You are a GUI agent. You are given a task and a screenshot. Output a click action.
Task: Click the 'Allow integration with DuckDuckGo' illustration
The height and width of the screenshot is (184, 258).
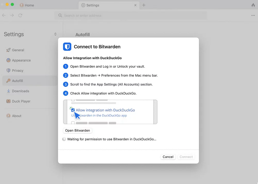point(110,112)
